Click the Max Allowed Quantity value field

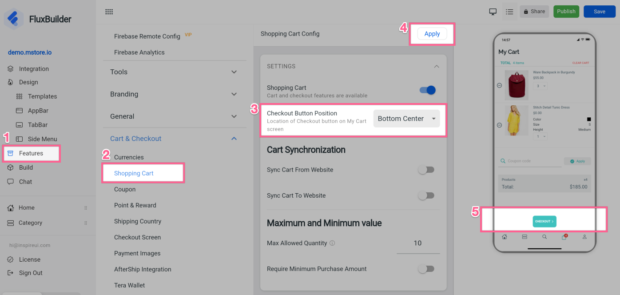[x=417, y=243]
